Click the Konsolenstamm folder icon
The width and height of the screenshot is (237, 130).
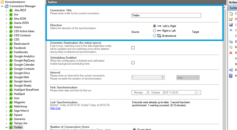pyautogui.click(x=2, y=2)
